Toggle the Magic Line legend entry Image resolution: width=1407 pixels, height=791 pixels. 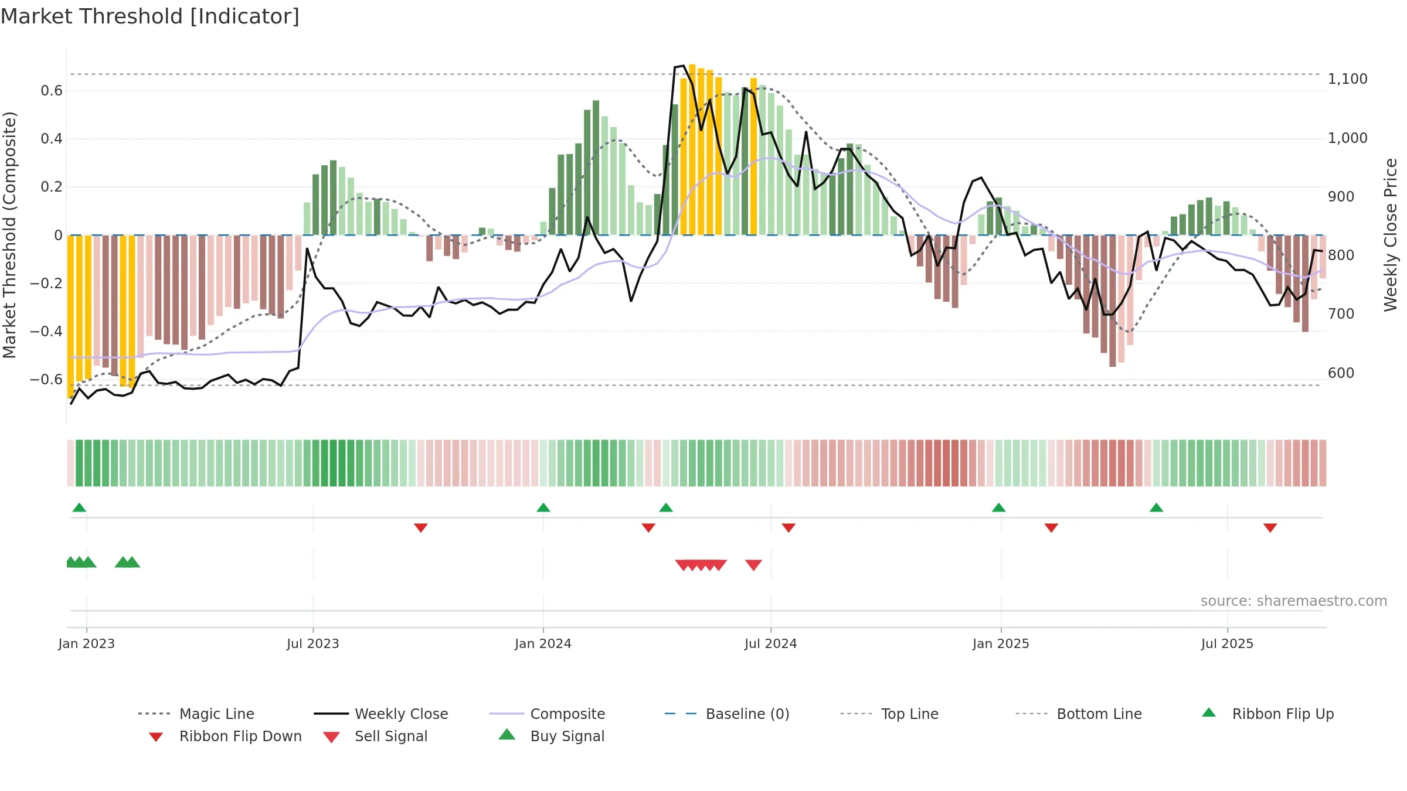click(196, 714)
